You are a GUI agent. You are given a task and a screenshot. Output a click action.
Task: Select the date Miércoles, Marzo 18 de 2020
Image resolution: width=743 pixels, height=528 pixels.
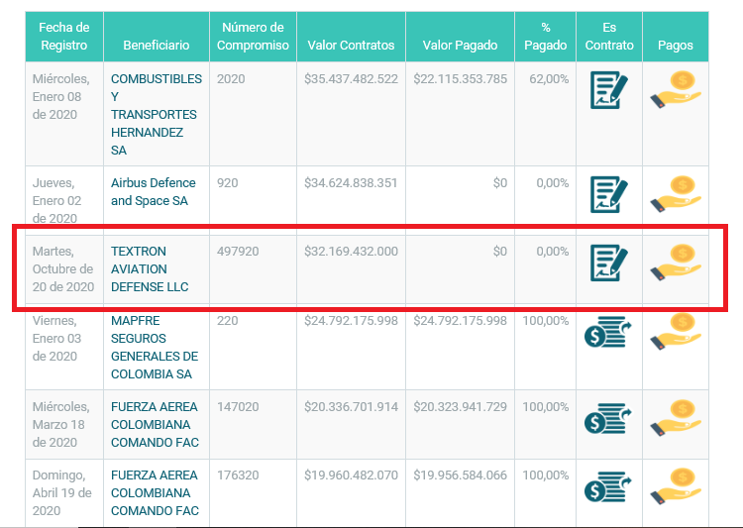coord(60,424)
